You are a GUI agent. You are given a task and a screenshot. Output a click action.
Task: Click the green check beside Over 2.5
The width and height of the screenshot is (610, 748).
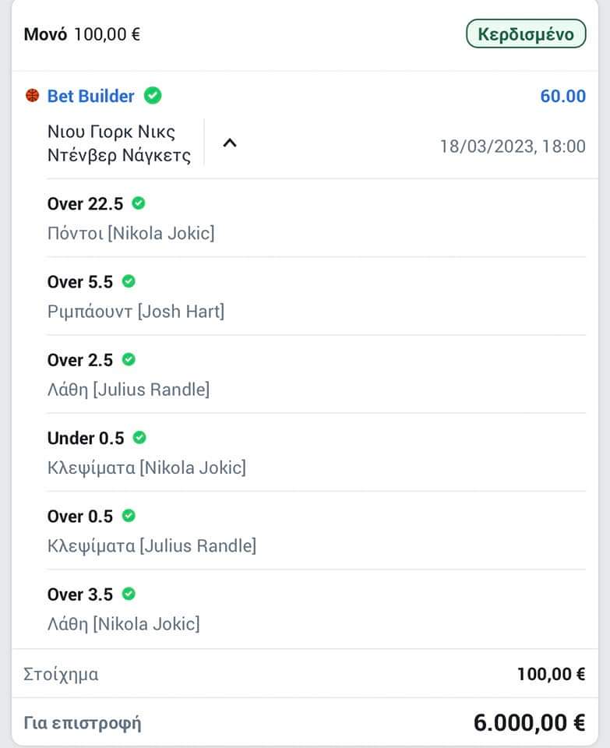pos(129,359)
